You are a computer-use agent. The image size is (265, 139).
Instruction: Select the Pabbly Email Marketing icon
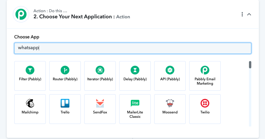(x=205, y=70)
